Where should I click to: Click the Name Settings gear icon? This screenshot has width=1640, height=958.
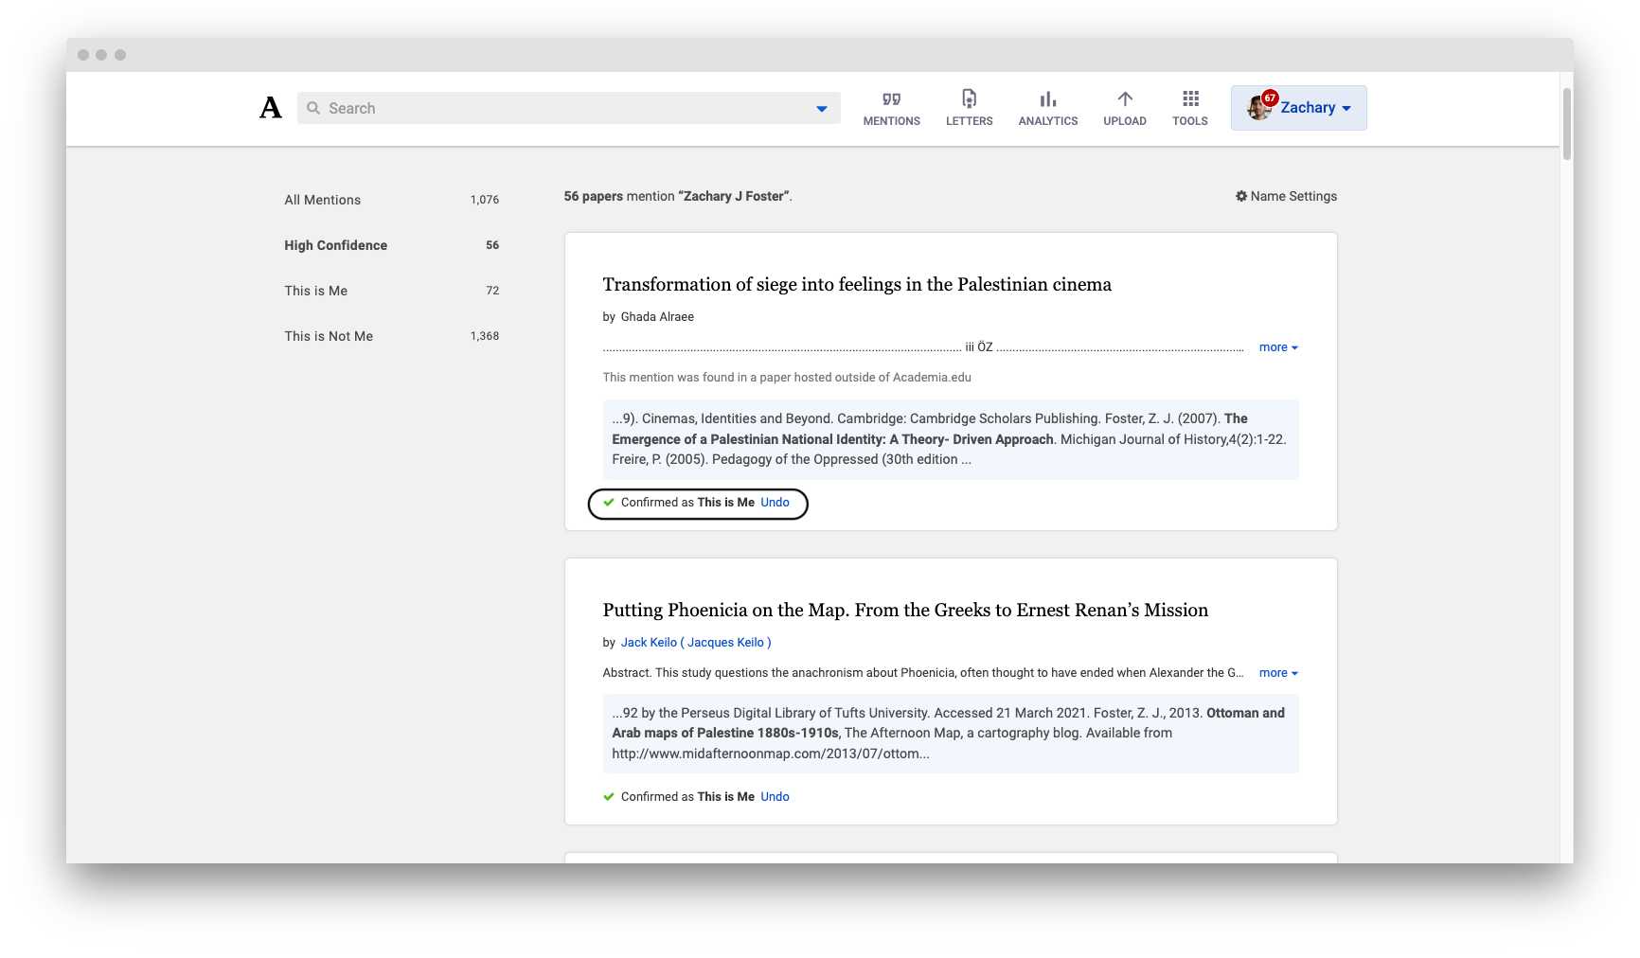click(1241, 196)
